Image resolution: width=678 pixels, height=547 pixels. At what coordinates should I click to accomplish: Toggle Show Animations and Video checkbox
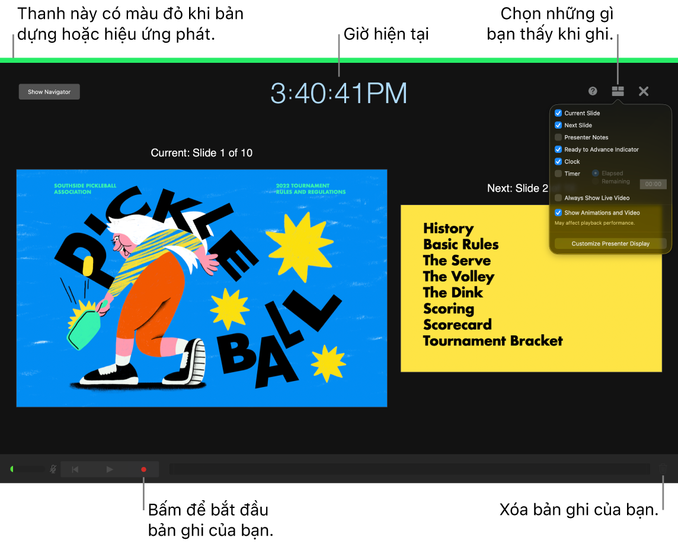(x=558, y=212)
